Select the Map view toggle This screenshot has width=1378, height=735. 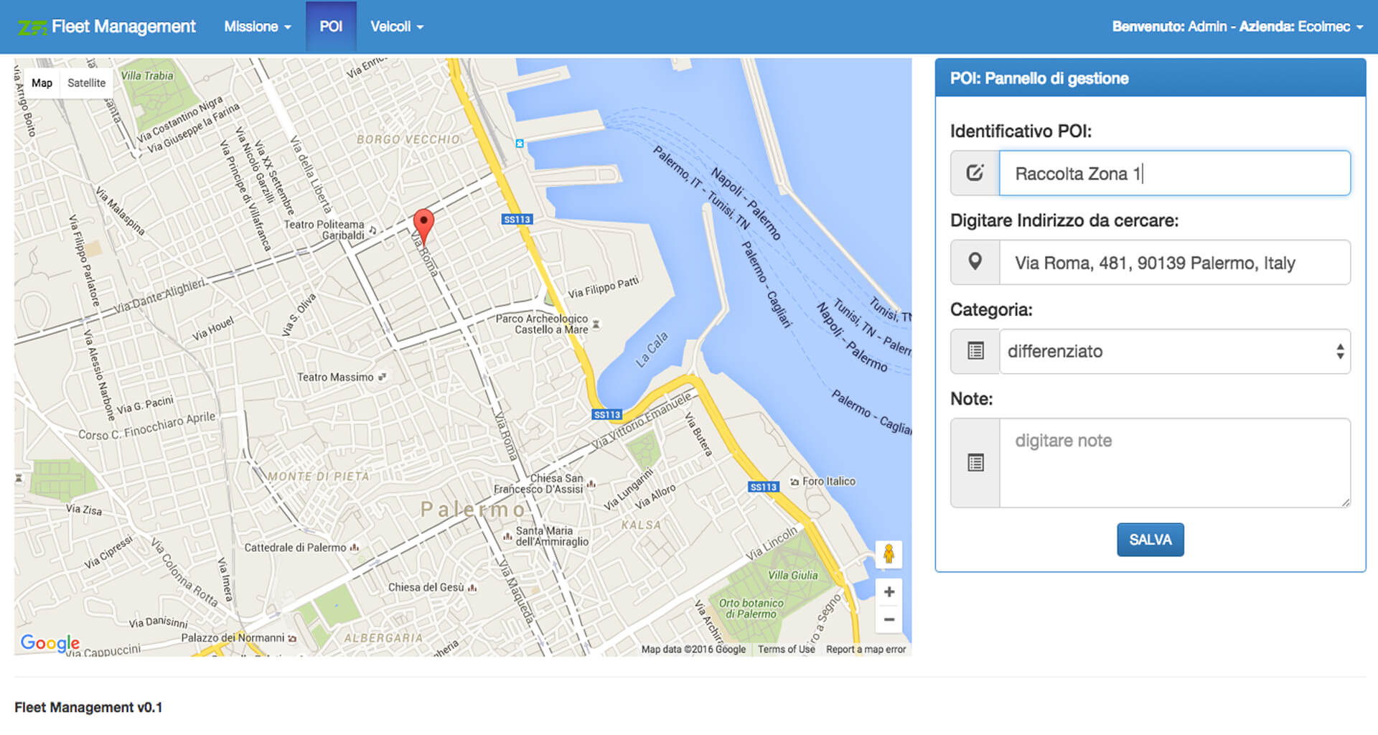[42, 83]
